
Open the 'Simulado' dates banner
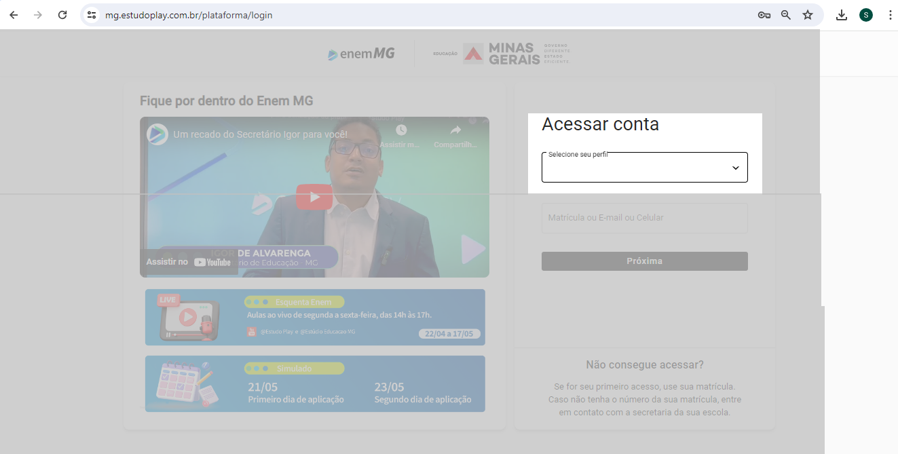tap(315, 384)
